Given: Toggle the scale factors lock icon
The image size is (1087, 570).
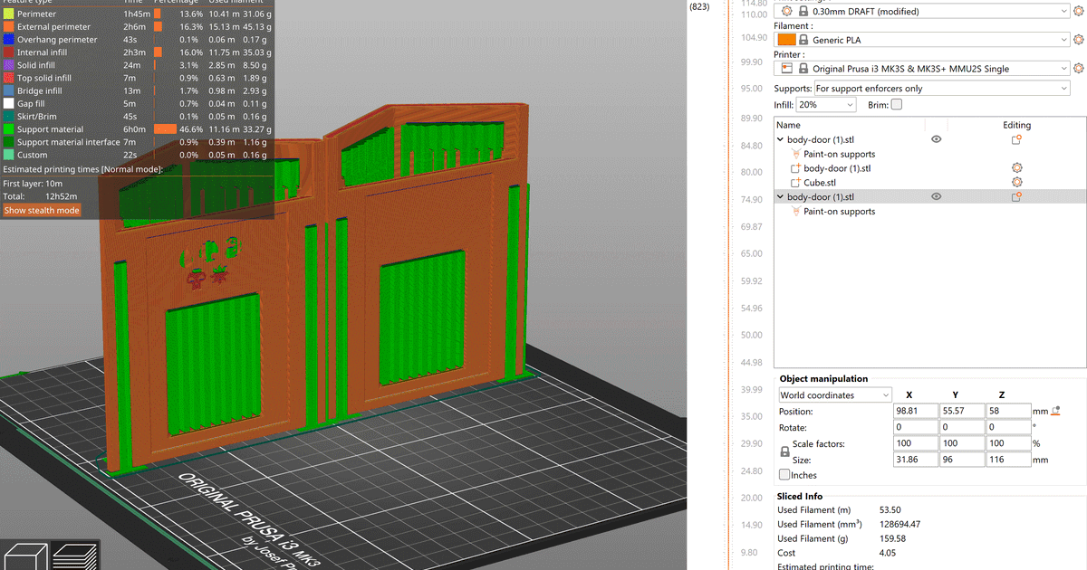Looking at the screenshot, I should coord(784,451).
